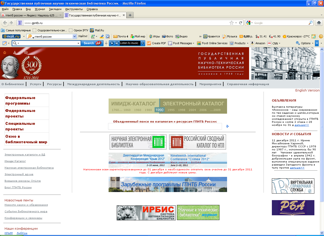Click the mail.ru logo in toolbar
324x236 pixels.
coord(11,36)
